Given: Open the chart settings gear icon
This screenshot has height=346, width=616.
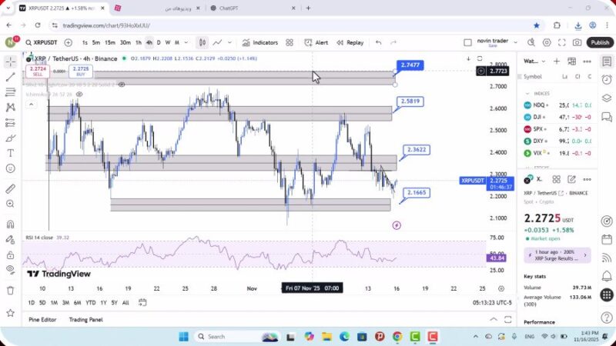Looking at the screenshot, I should pyautogui.click(x=547, y=43).
